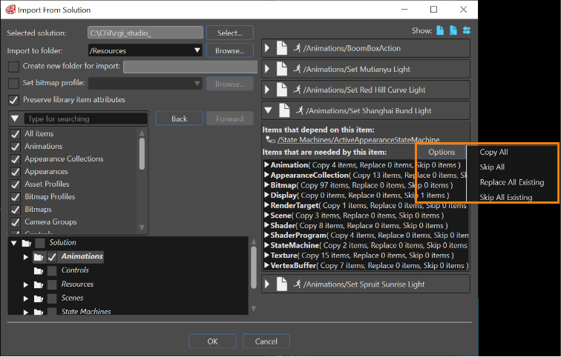Click the Solution root folder icon
Viewport: 561px width, 357px height.
27,243
